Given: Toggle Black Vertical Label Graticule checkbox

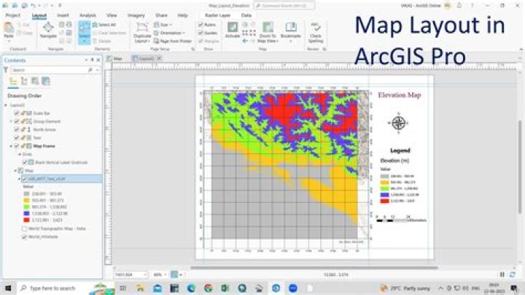Looking at the screenshot, I should [25, 162].
